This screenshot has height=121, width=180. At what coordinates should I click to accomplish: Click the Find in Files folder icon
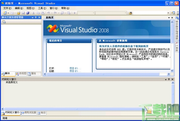click(130, 13)
